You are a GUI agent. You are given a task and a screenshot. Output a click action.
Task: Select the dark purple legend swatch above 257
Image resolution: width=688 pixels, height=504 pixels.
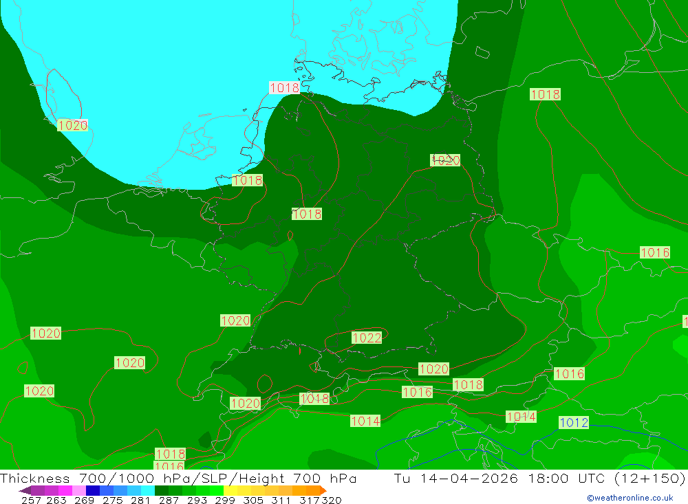pyautogui.click(x=38, y=490)
